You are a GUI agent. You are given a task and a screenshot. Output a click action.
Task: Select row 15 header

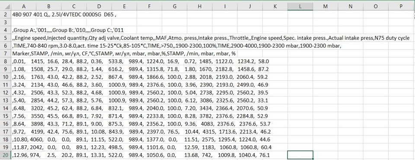pos(5,116)
